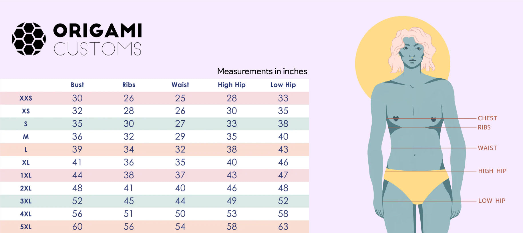Select the 5XL size row label

pyautogui.click(x=26, y=227)
